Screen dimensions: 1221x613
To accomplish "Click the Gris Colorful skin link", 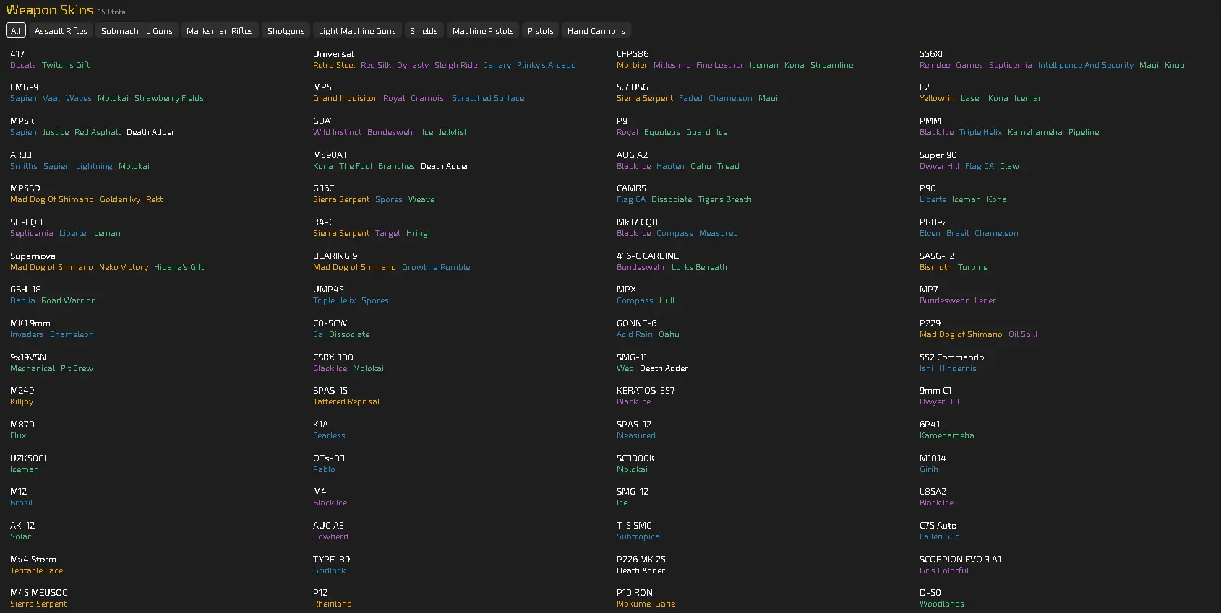I will [944, 570].
